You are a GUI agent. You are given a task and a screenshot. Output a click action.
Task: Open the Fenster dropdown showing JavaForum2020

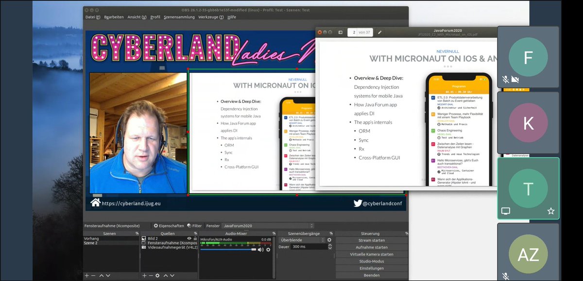click(268, 226)
